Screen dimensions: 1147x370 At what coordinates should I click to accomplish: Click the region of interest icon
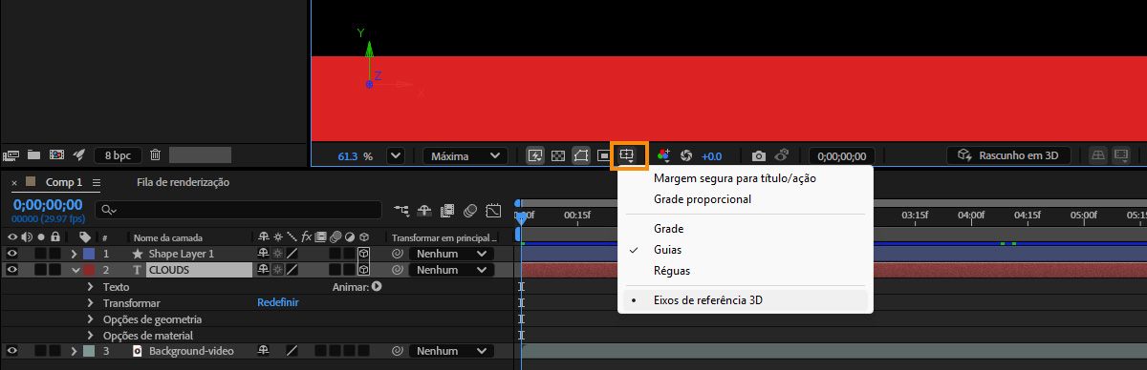click(604, 155)
